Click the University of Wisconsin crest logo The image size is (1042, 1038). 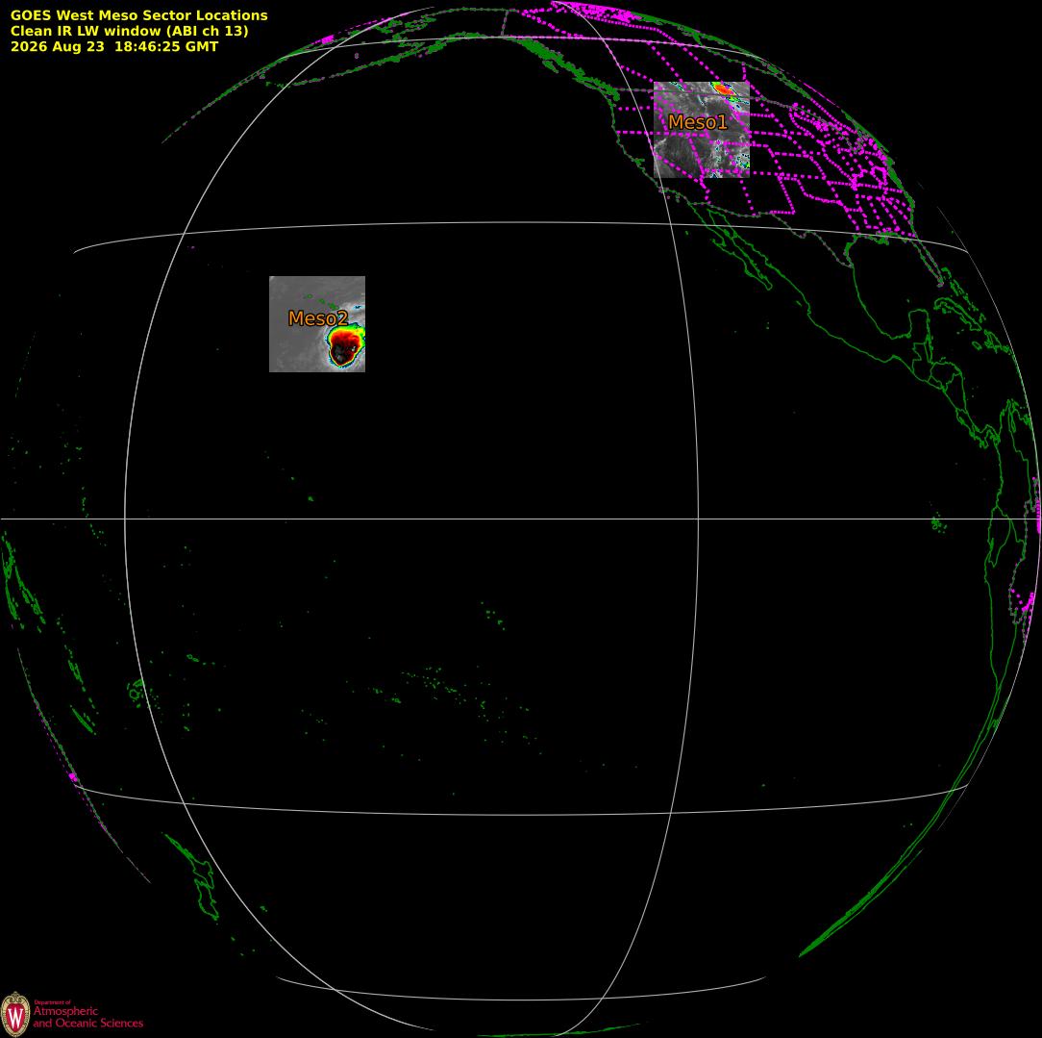(x=15, y=1015)
